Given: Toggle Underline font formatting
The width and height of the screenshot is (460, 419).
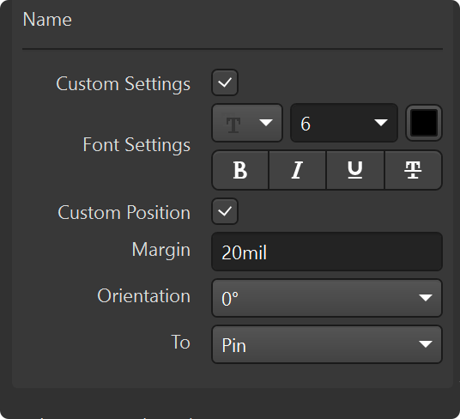Looking at the screenshot, I should pyautogui.click(x=355, y=170).
